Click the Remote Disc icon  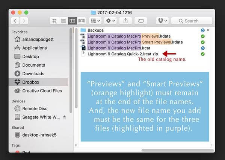17,108
